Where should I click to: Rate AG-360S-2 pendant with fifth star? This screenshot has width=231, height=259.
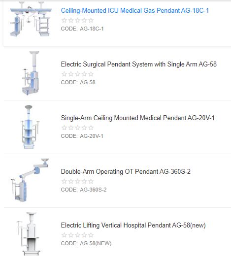coord(91,182)
